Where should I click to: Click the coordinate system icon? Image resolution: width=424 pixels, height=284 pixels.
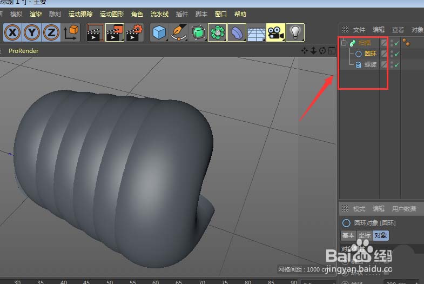click(71, 33)
